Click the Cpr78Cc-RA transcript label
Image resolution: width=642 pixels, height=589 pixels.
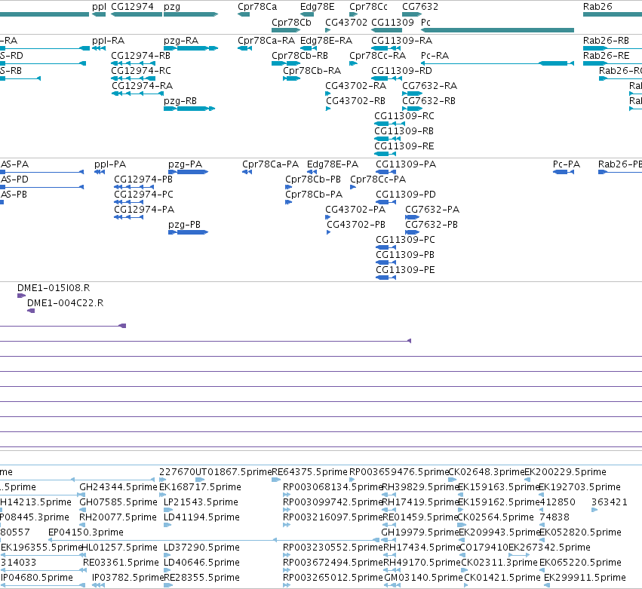(x=377, y=56)
